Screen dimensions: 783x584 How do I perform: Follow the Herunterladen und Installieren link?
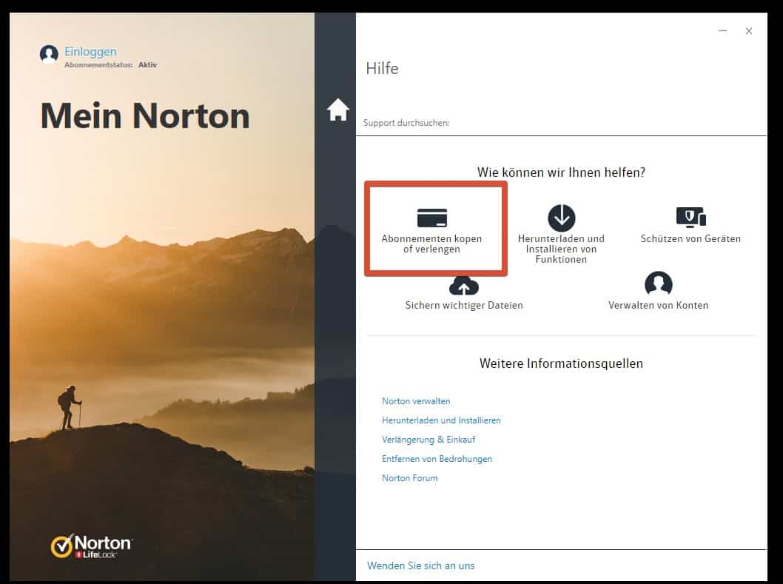coord(441,420)
